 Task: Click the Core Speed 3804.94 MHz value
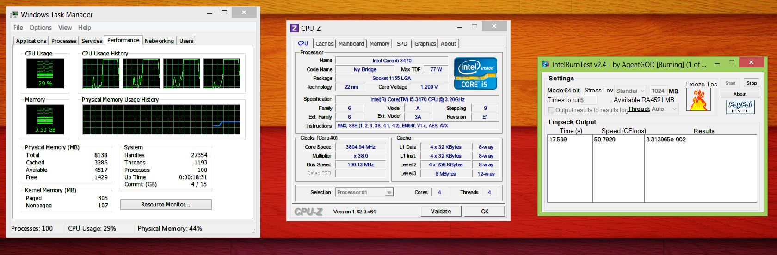(x=361, y=147)
